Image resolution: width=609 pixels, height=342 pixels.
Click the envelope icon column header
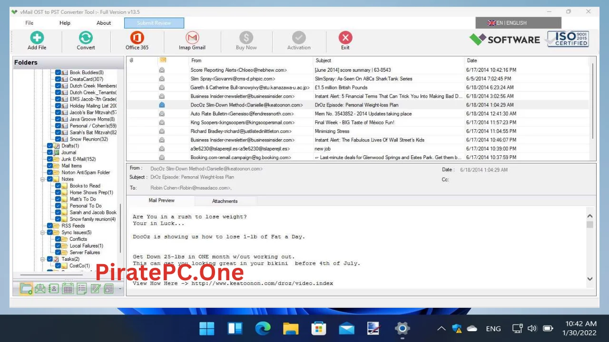tap(163, 60)
